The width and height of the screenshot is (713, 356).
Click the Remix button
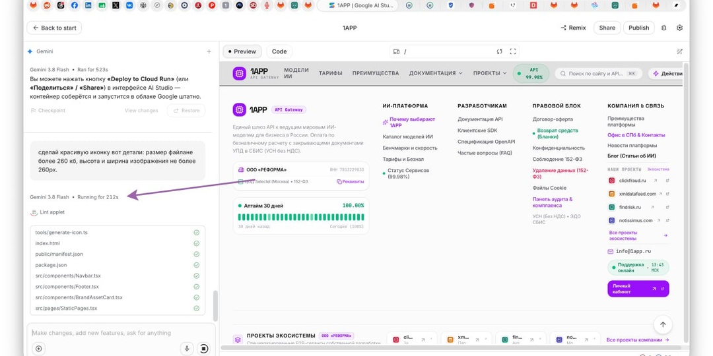[574, 28]
